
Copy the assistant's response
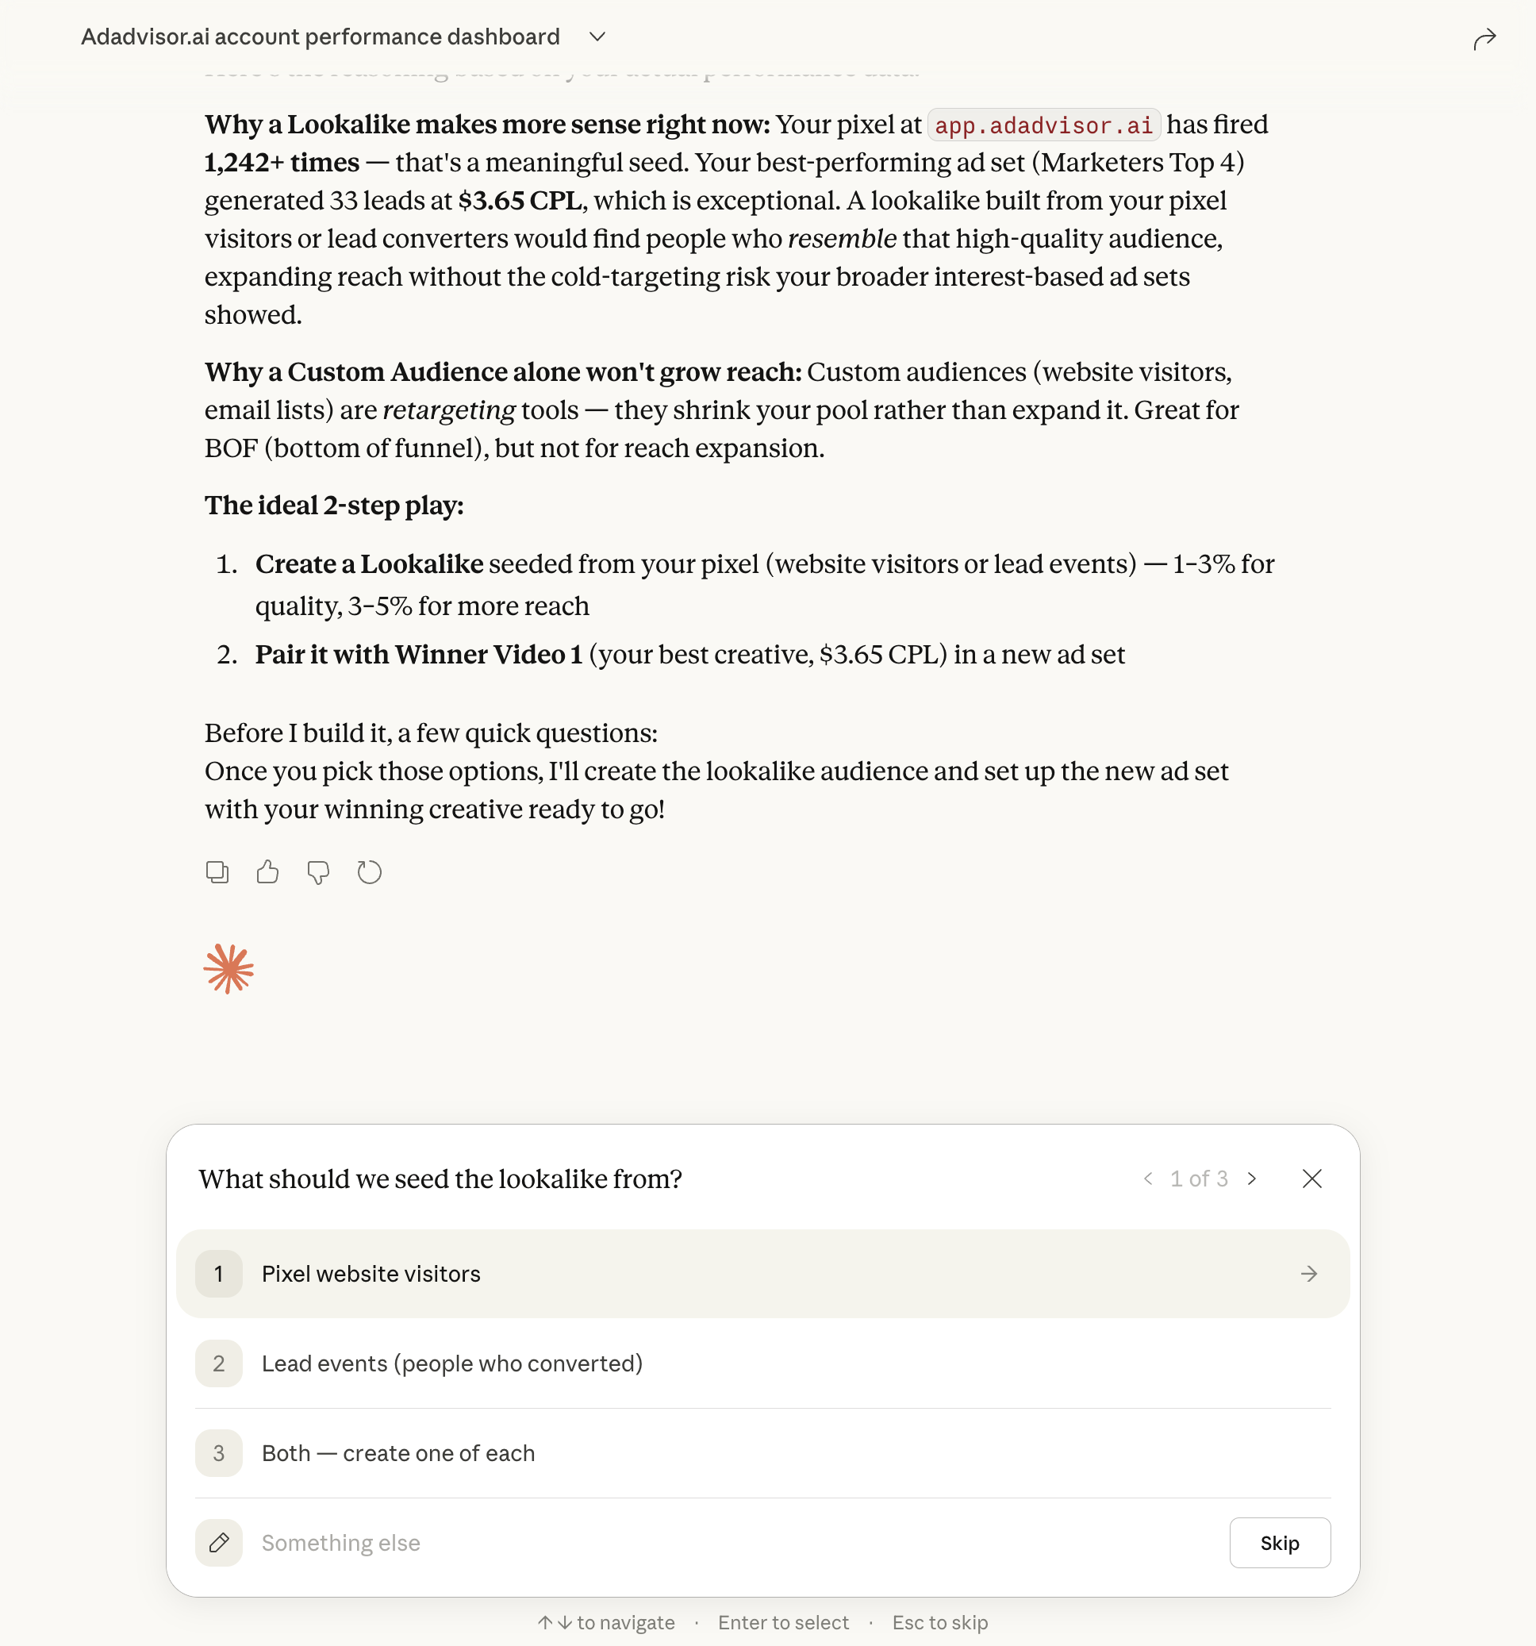217,872
